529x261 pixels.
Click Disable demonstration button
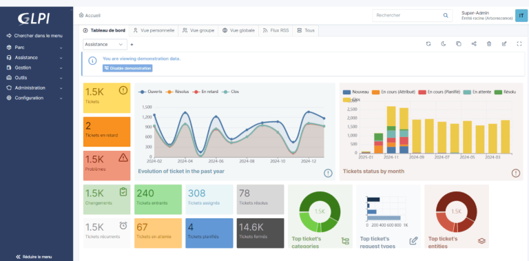127,68
